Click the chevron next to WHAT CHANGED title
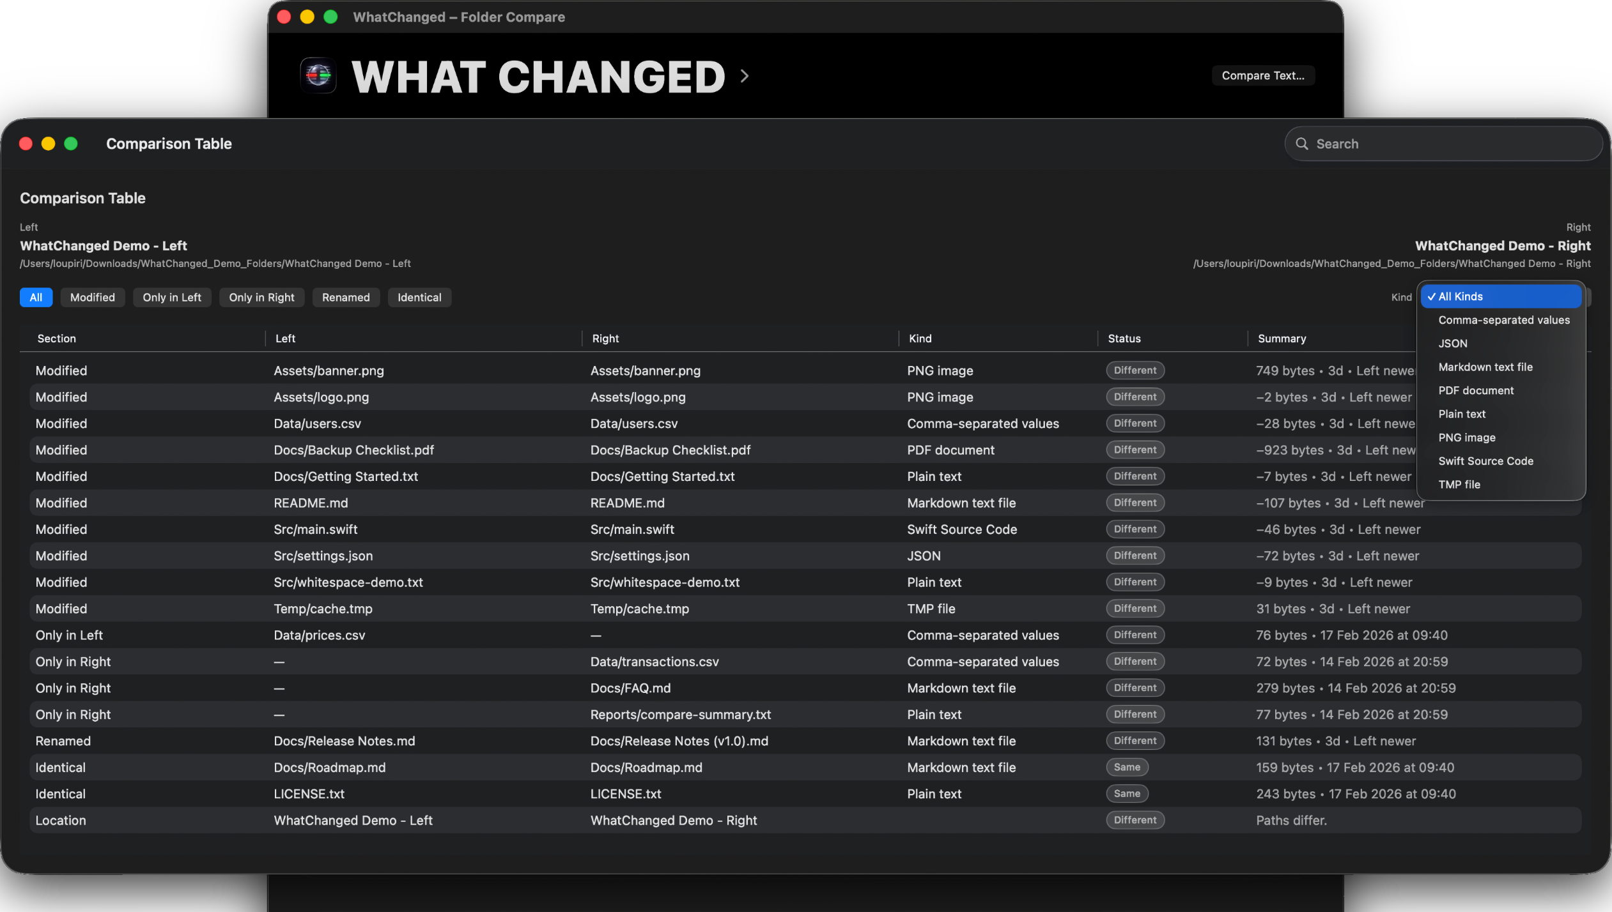 point(744,76)
